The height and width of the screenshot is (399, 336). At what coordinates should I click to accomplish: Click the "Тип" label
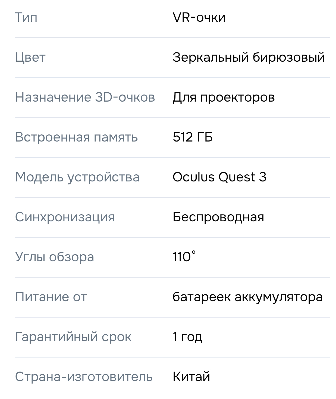[x=26, y=17]
